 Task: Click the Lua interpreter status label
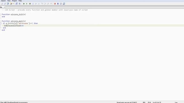(176, 102)
